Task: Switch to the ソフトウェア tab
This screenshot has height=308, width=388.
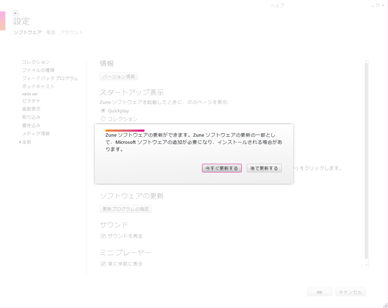Action: pyautogui.click(x=28, y=32)
